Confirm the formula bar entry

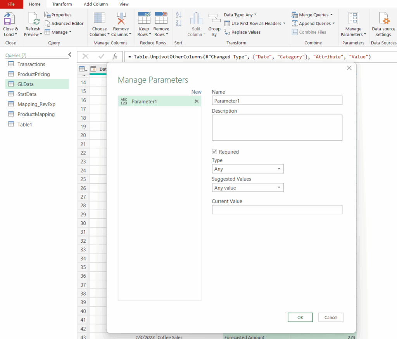point(101,57)
